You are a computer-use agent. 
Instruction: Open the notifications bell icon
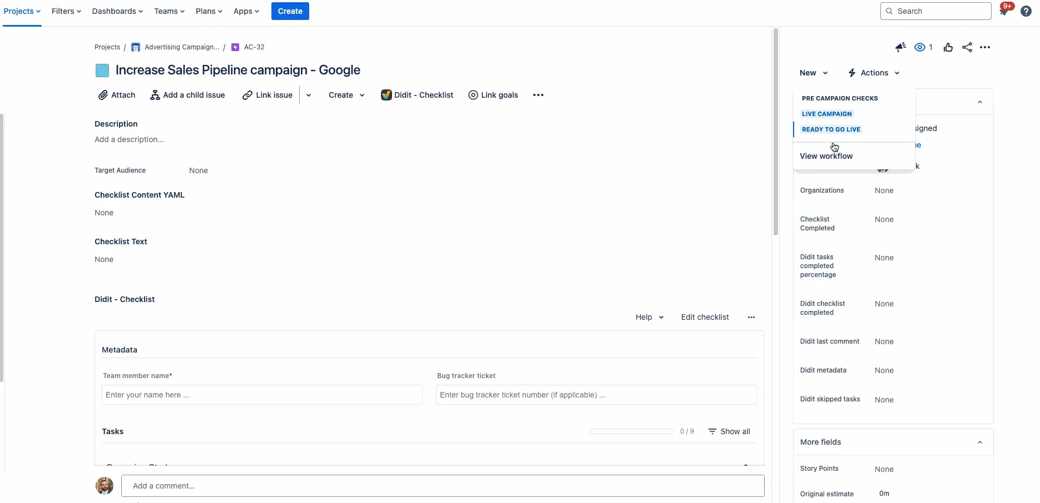(x=1004, y=12)
